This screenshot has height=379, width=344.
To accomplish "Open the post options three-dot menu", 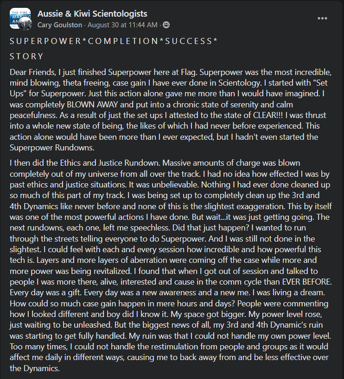I will pos(322,19).
